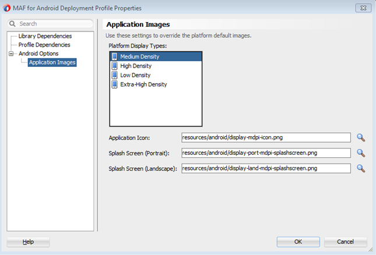
Task: Select High Density display type
Action: click(156, 66)
